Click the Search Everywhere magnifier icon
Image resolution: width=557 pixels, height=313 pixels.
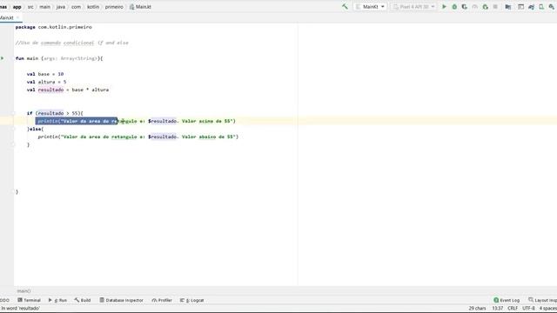tap(552, 7)
